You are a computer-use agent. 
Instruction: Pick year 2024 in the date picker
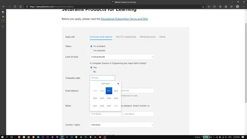point(102,98)
